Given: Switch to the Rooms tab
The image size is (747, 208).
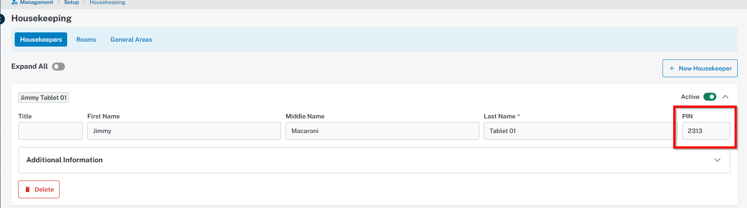Looking at the screenshot, I should [86, 39].
